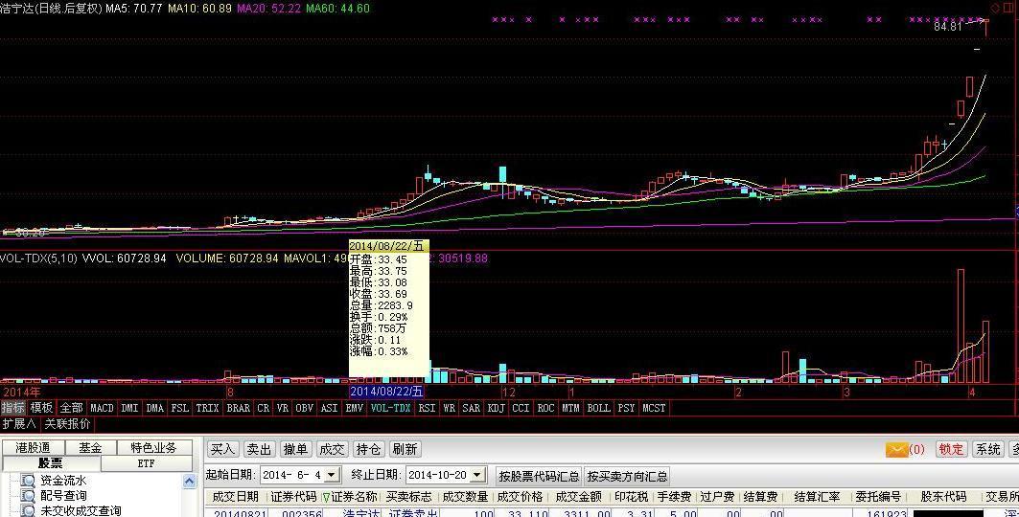Select the RSI indicator
This screenshot has width=1019, height=517.
pyautogui.click(x=427, y=408)
